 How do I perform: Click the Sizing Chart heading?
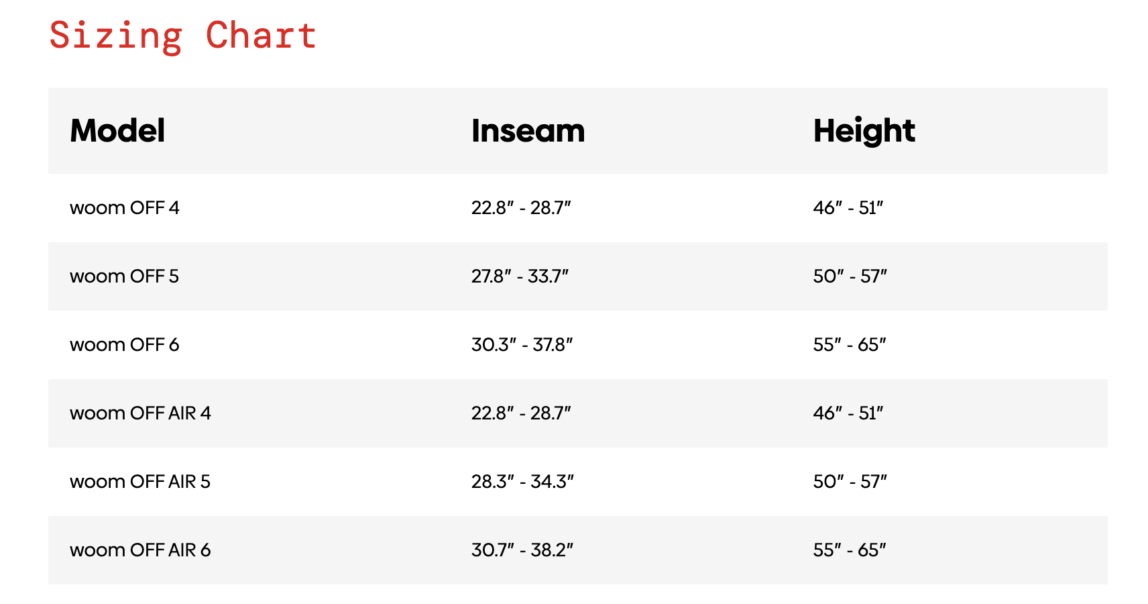tap(182, 36)
